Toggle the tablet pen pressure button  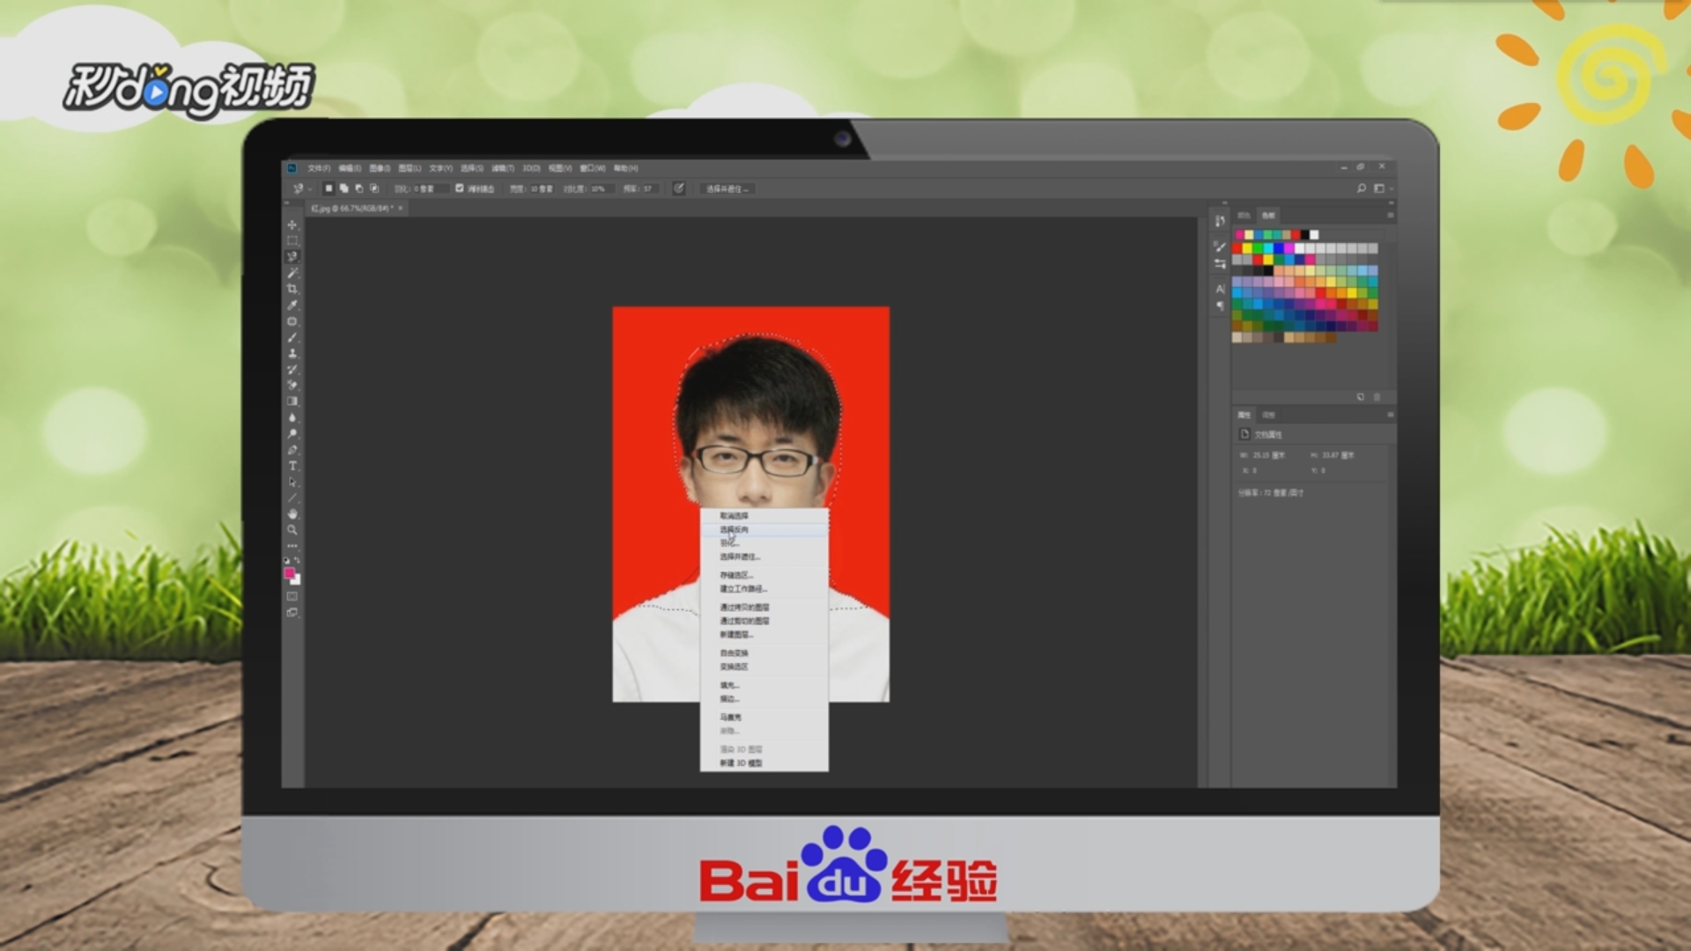(679, 188)
